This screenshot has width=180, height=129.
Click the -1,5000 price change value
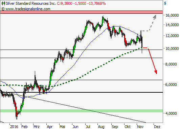click(x=80, y=3)
